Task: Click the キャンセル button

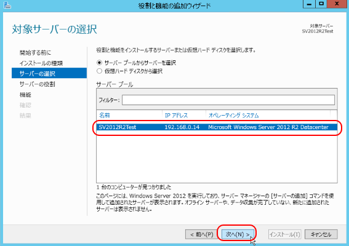Action: click(321, 234)
